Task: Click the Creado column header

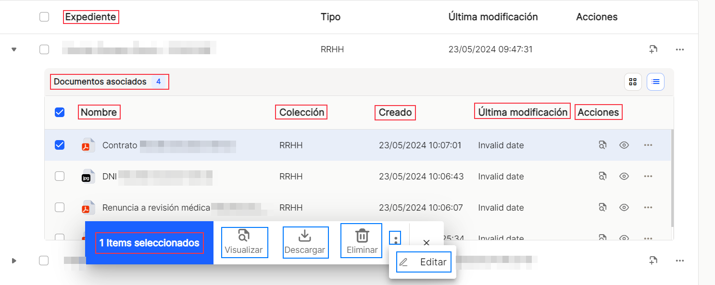Action: click(395, 112)
